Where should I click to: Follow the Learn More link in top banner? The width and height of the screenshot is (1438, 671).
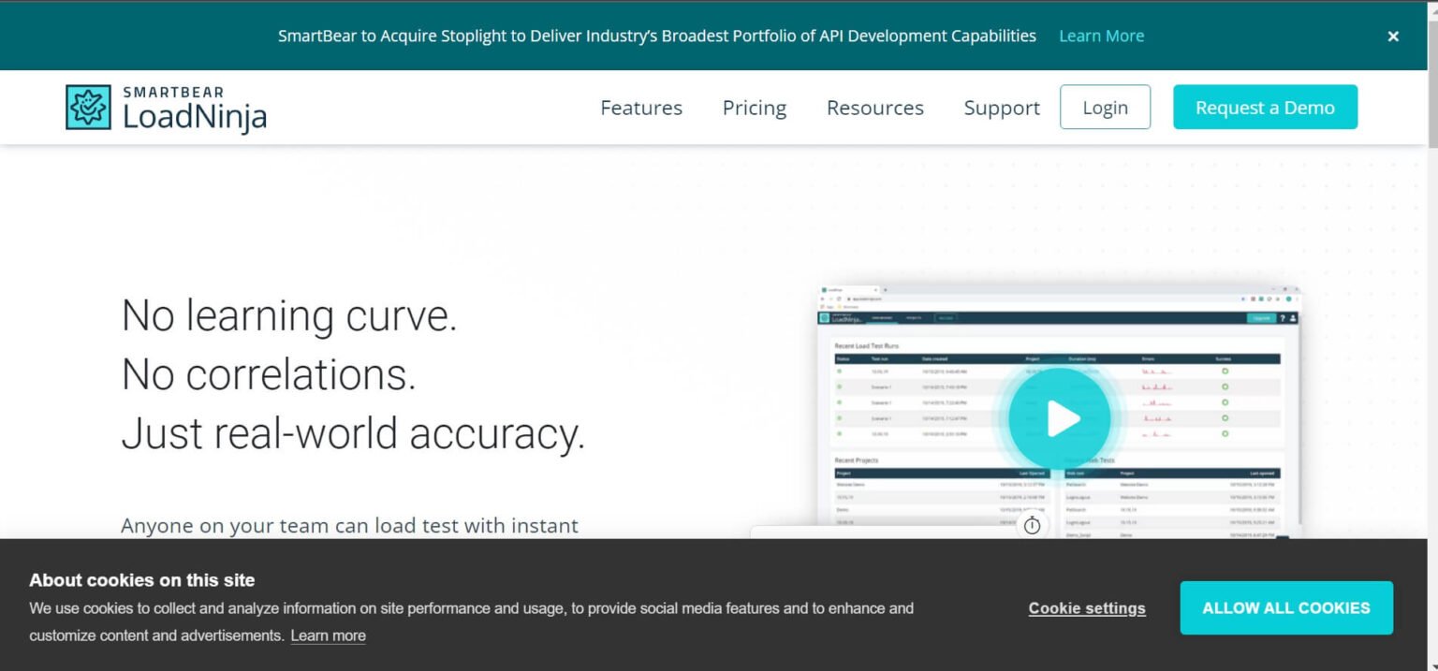click(1101, 36)
